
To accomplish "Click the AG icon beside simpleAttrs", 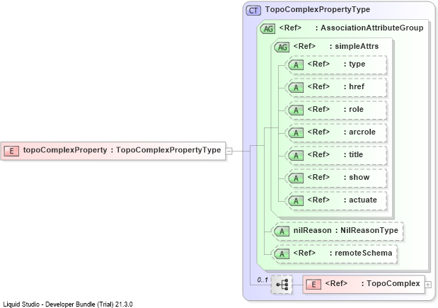I will coord(282,47).
